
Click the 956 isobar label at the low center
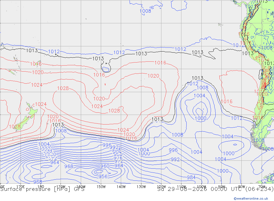(x=103, y=177)
